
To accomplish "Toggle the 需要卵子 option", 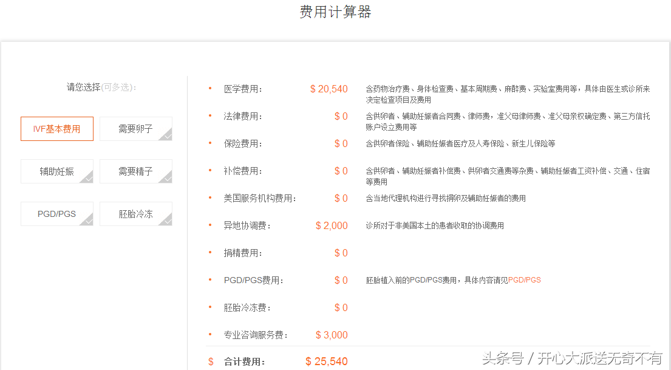I will click(x=135, y=129).
